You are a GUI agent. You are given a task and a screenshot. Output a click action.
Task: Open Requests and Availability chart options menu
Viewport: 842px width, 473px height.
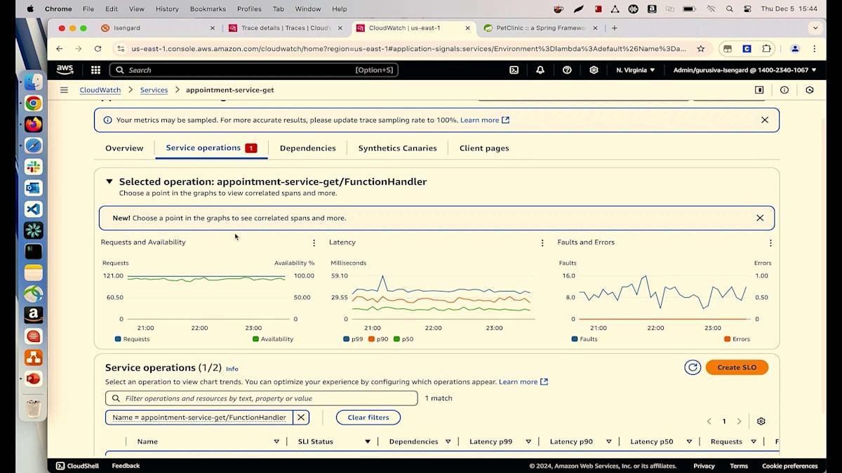[x=314, y=242]
